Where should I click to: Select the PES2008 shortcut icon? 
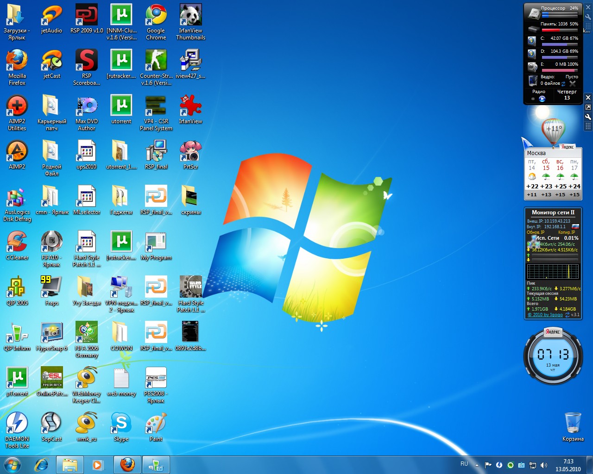pos(156,385)
